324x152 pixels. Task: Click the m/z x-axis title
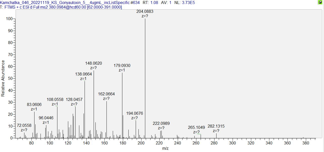[165, 148]
